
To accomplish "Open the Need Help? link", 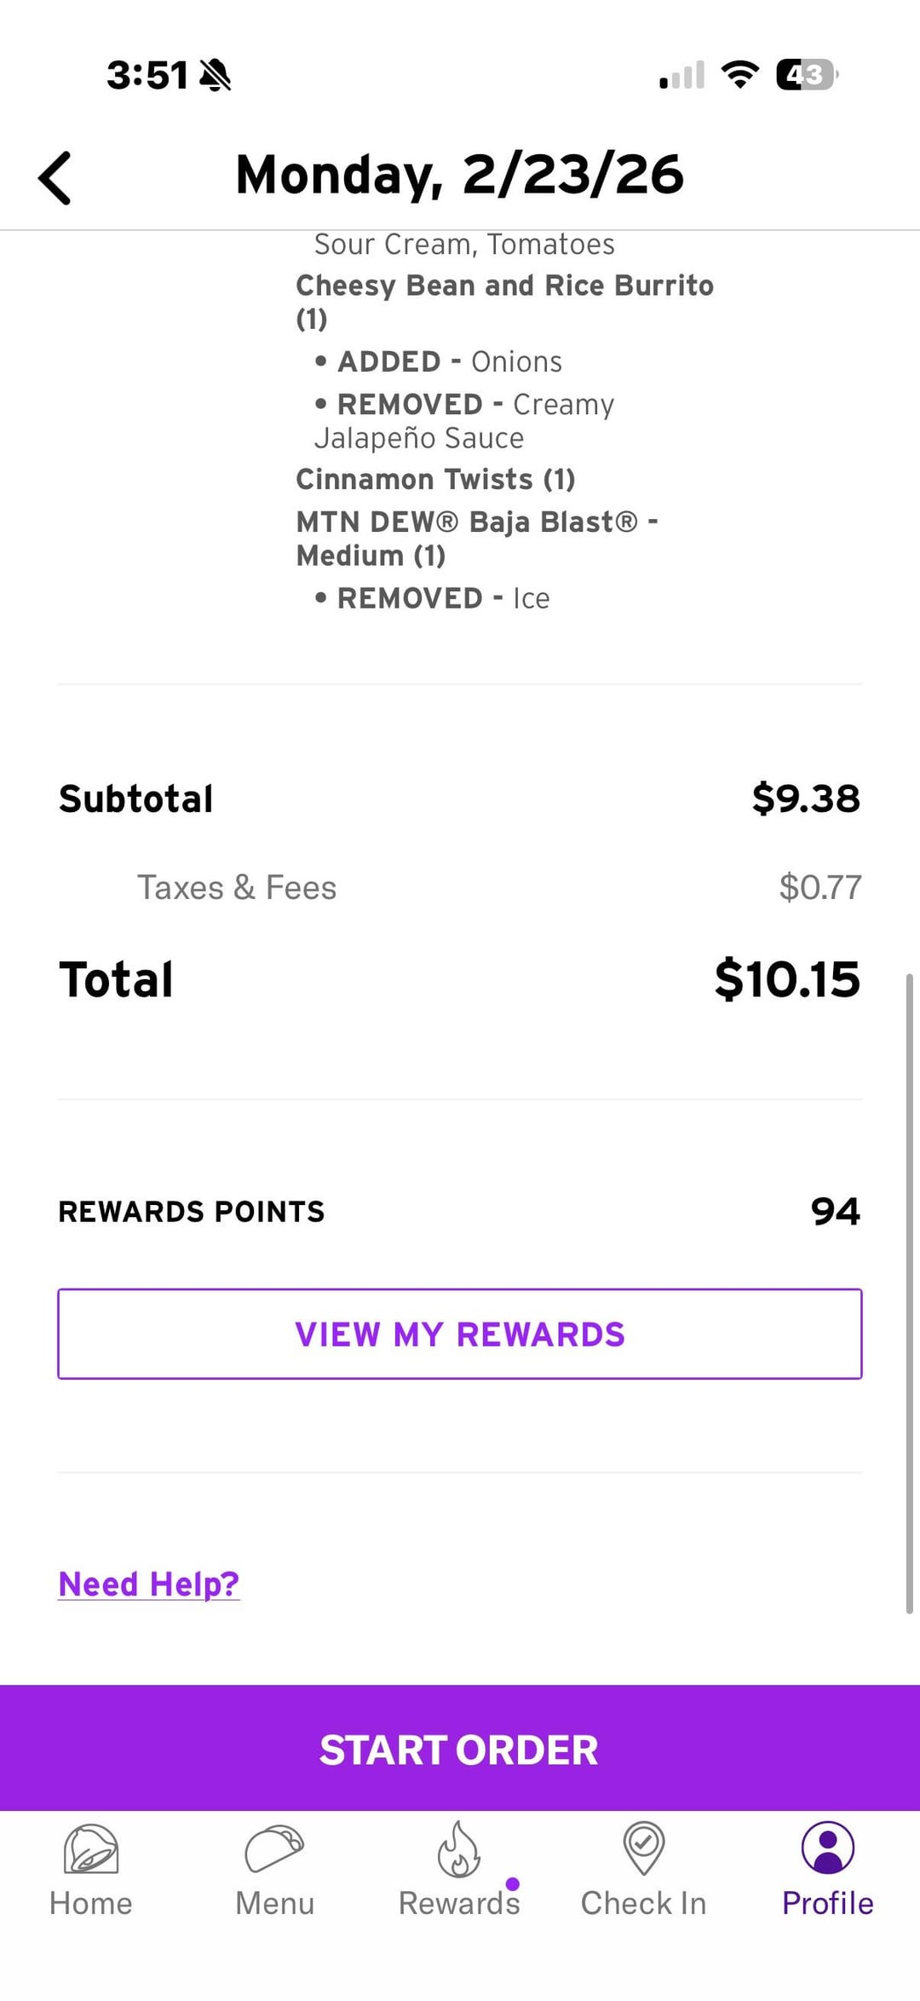I will pyautogui.click(x=149, y=1584).
